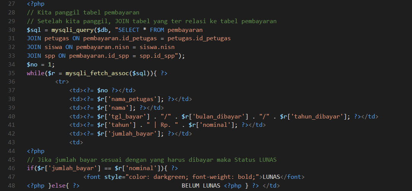Click the opening <tr> tag
The image size is (412, 191).
point(62,82)
